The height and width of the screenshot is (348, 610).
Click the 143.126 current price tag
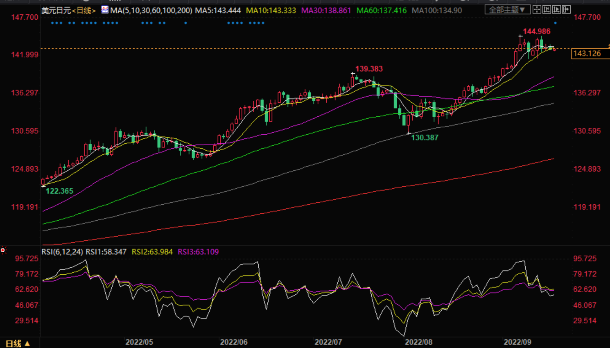(x=587, y=54)
